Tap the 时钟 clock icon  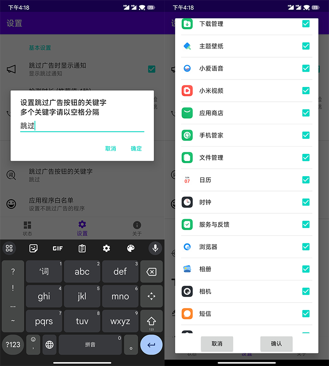click(187, 202)
